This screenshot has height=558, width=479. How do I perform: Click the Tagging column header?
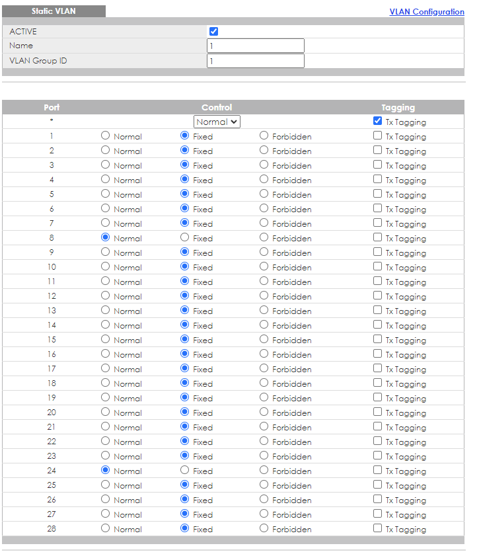pyautogui.click(x=398, y=108)
